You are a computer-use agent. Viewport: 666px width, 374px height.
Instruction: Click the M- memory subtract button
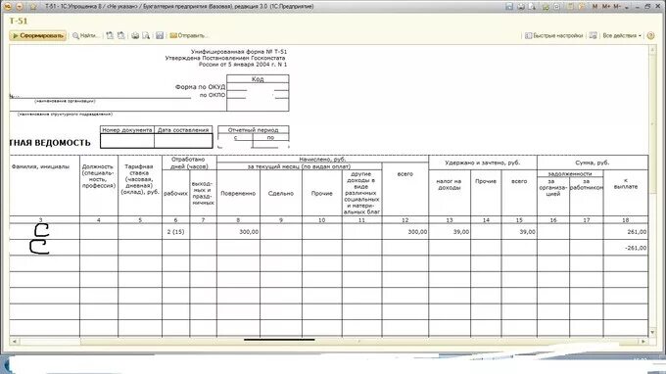pyautogui.click(x=617, y=7)
